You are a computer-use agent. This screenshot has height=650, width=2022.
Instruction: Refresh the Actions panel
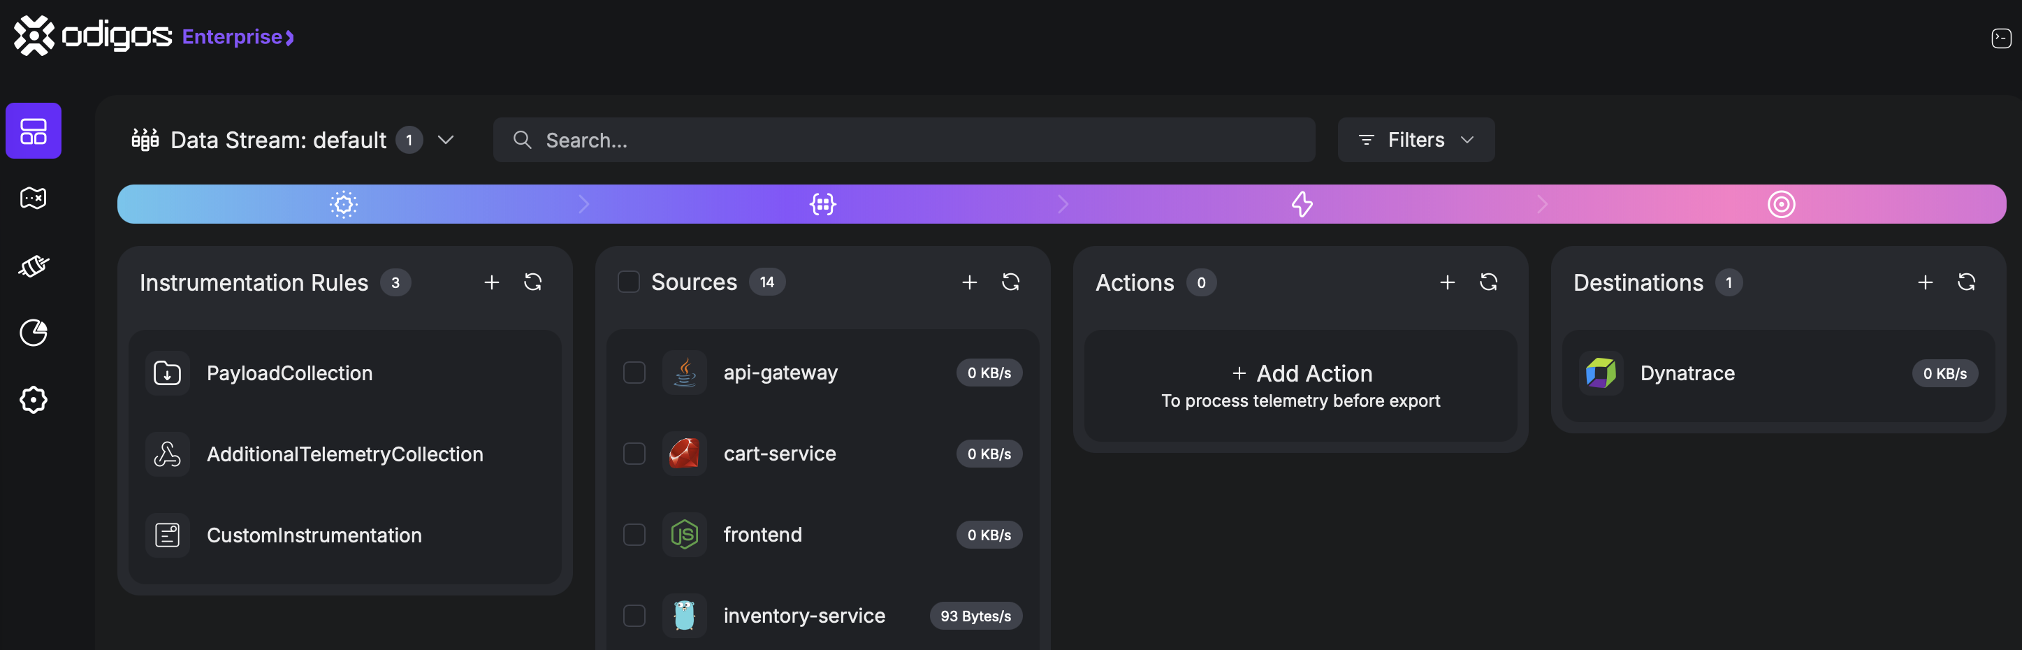(x=1489, y=282)
